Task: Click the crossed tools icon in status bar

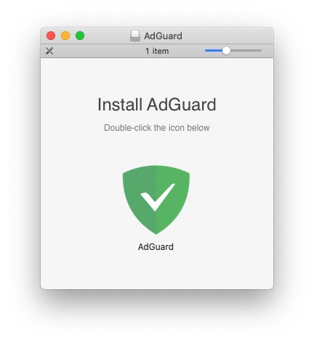Action: [49, 51]
